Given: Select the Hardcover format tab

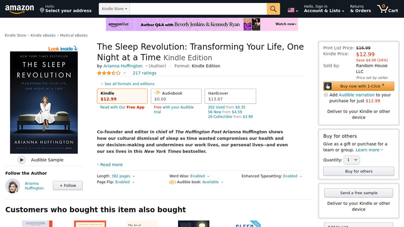Looking at the screenshot, I should (230, 96).
